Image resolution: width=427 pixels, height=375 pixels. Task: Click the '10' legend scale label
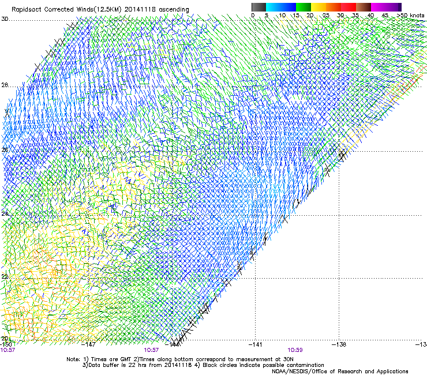tap(282, 15)
